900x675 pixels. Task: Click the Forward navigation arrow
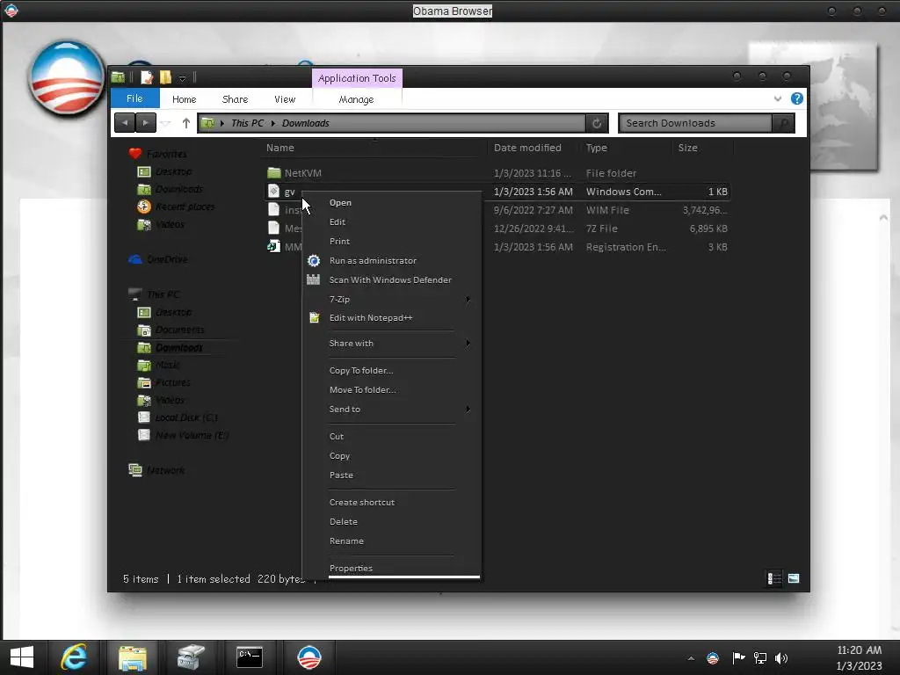point(146,123)
